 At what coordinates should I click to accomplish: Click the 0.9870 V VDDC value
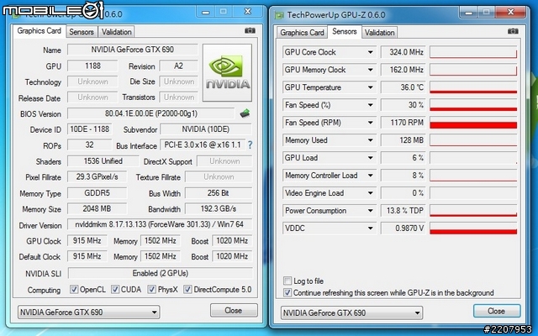pos(403,228)
